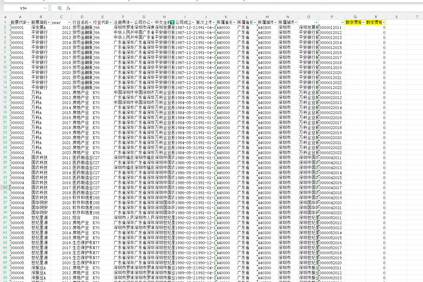
Task: Open the filter arrow in cell N1
Action: (296, 22)
